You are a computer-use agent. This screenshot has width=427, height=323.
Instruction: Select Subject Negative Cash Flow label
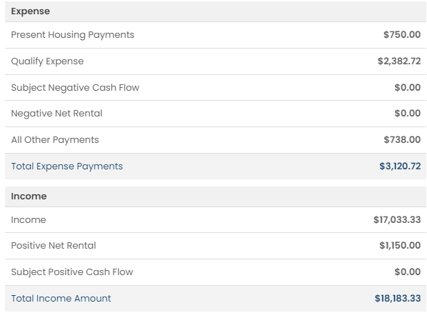tap(75, 87)
